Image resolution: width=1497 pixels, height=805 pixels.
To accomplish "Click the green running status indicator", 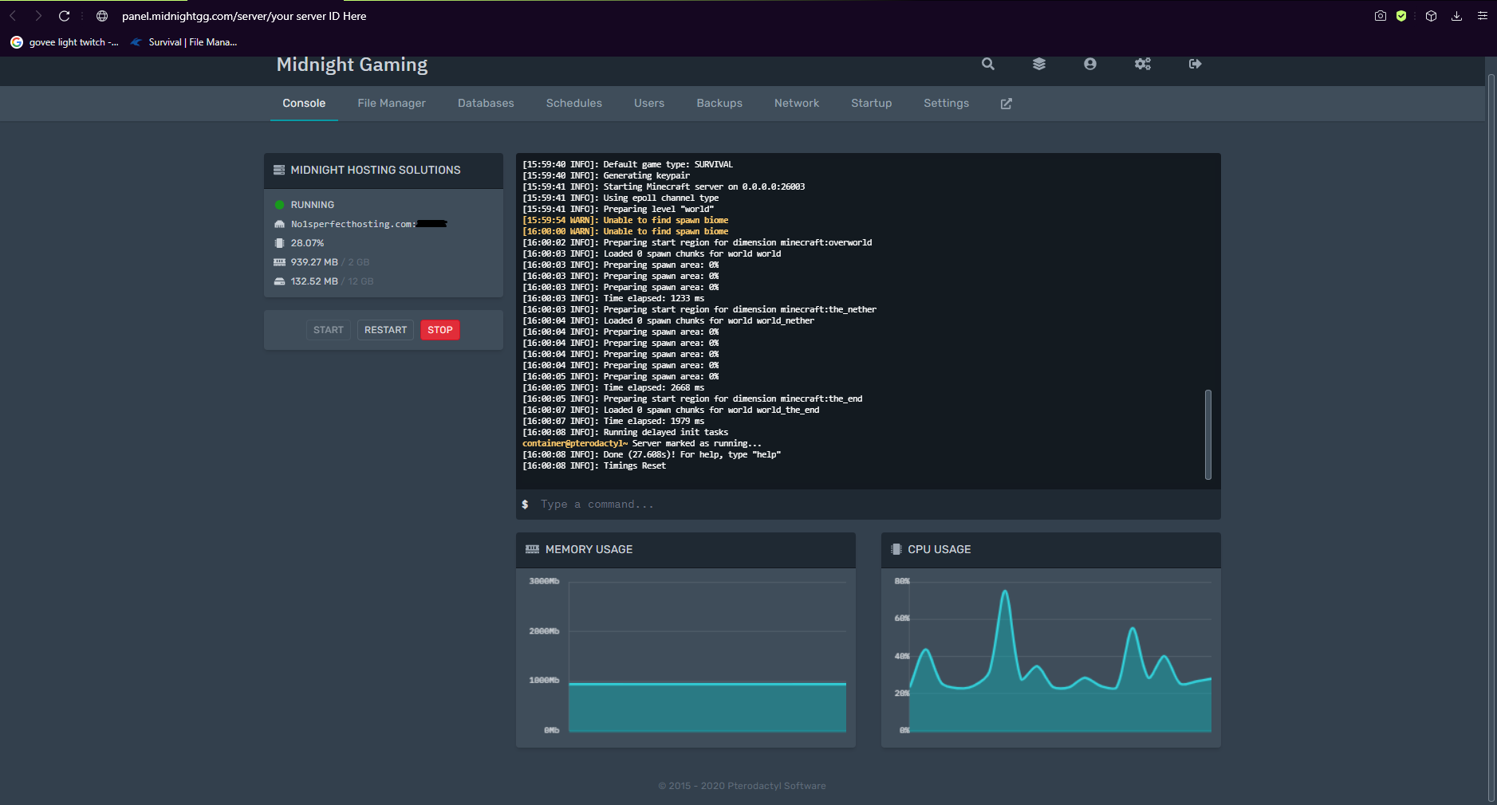I will tap(279, 205).
